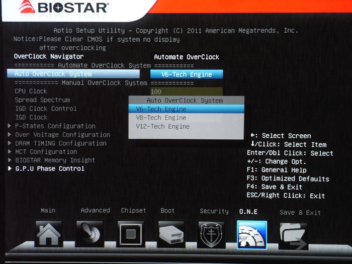This screenshot has width=352, height=264.
Task: Click the F3: Optimized Defaults hint
Action: [x=288, y=179]
